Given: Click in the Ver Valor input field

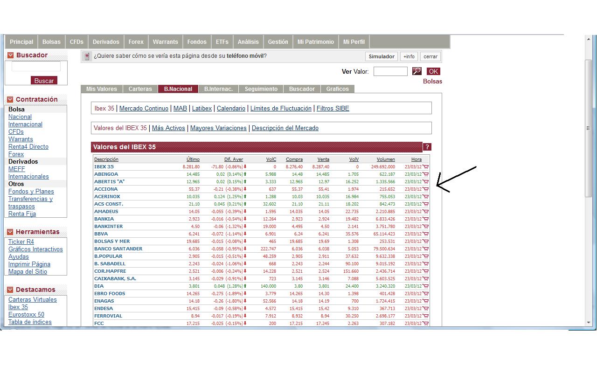Looking at the screenshot, I should [x=390, y=71].
